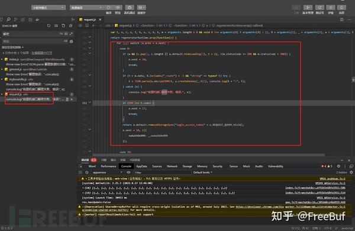Viewport: 355px width, 231px height.
Task: Select the Memory devtools tab
Action: point(202,166)
